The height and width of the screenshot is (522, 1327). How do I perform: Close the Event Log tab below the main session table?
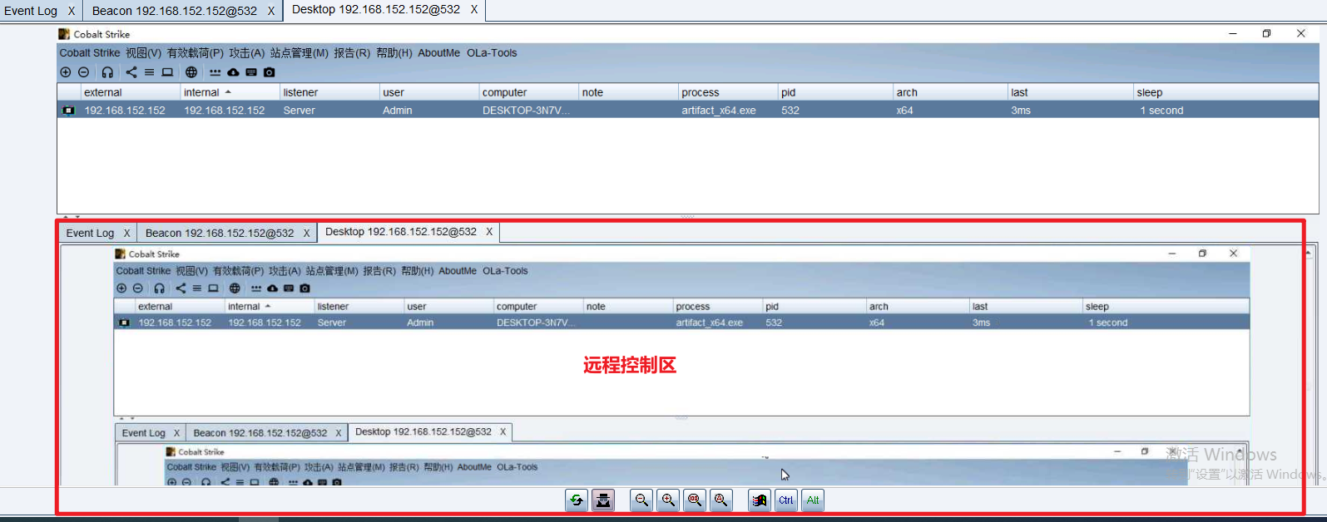tap(126, 233)
